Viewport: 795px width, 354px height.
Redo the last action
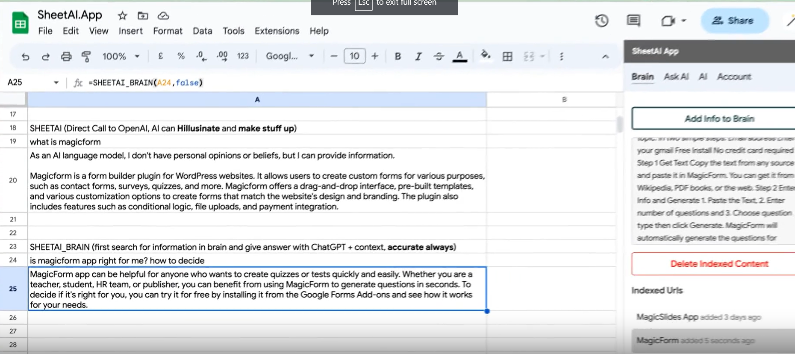[x=46, y=56]
